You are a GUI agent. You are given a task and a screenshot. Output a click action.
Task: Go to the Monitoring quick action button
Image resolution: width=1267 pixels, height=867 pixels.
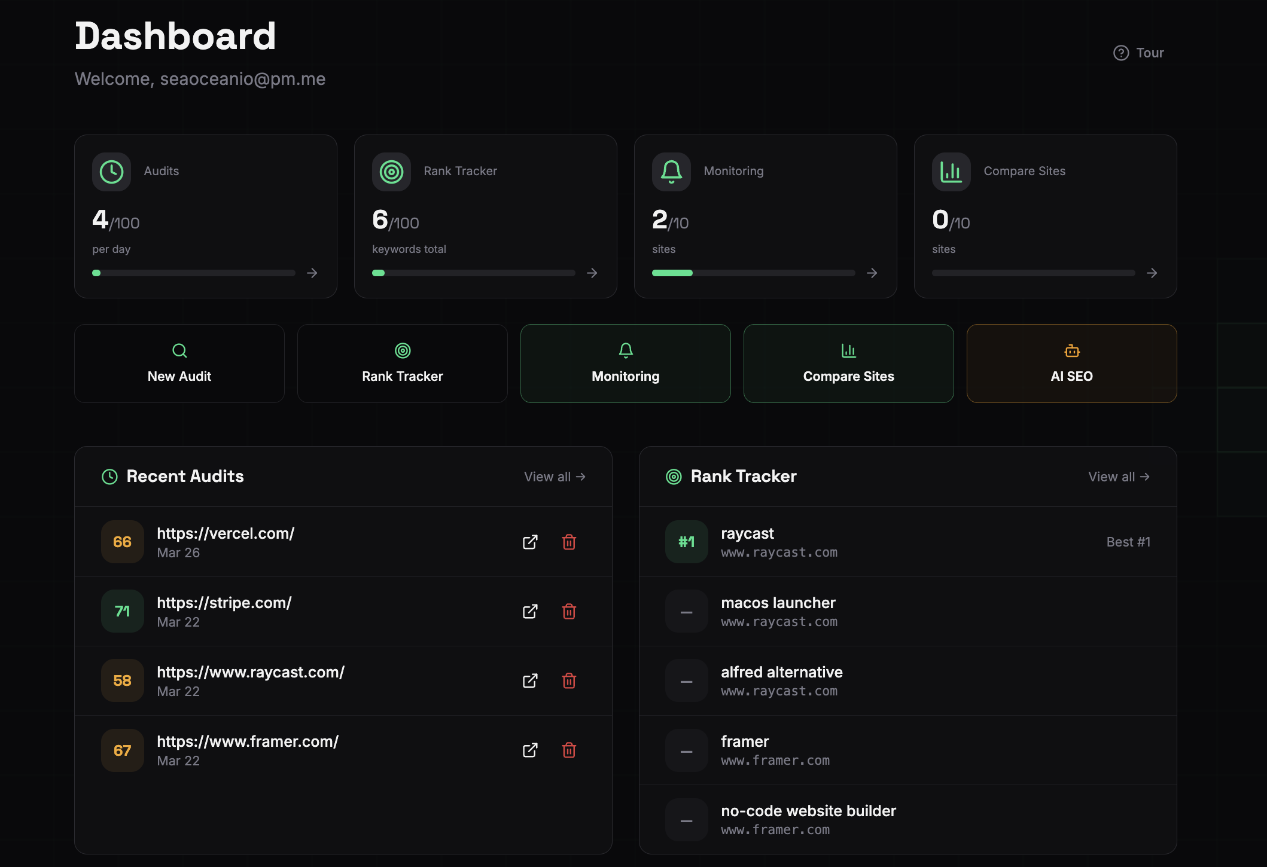(x=625, y=364)
